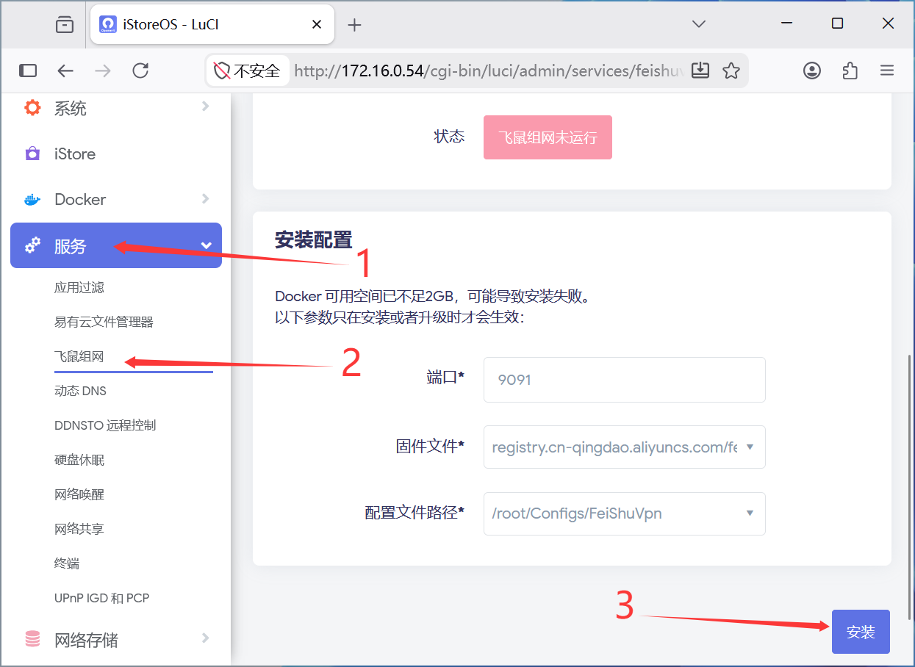Expand the 网络存储 menu chevron

click(x=206, y=638)
